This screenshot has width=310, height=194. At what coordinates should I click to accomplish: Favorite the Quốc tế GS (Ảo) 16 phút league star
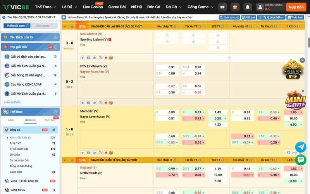click(x=72, y=160)
